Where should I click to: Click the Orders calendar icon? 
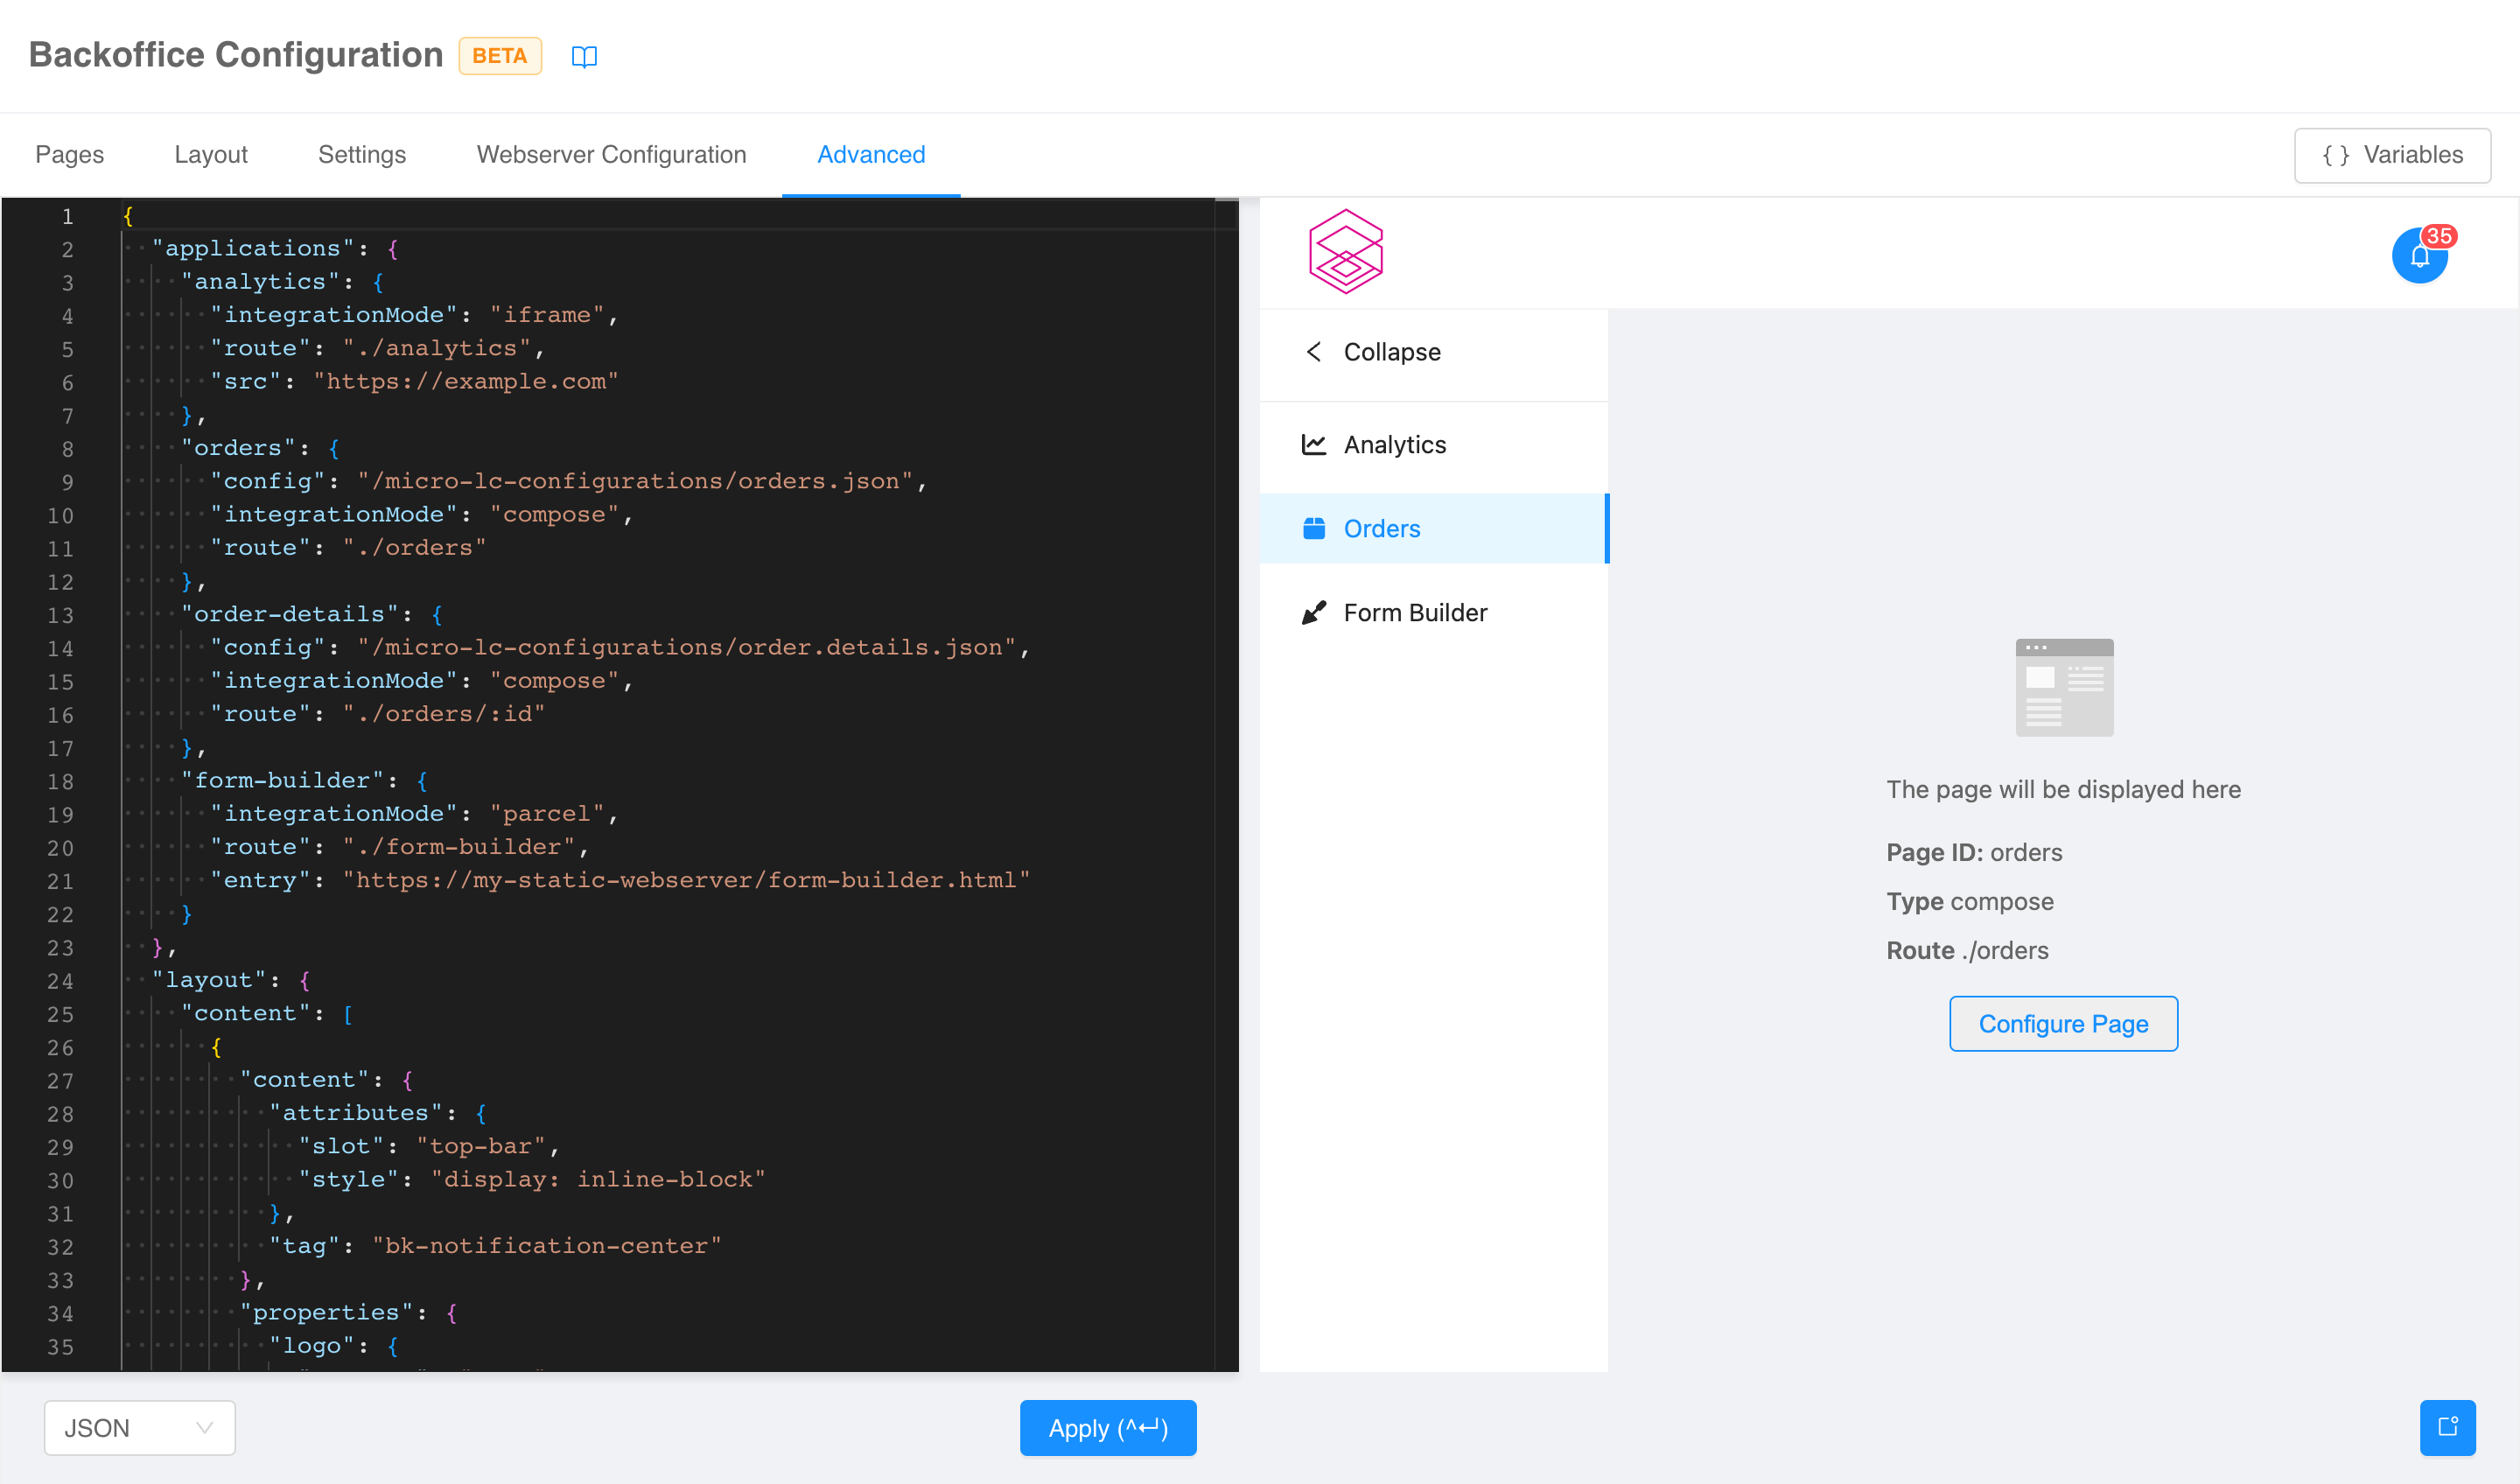point(1313,529)
